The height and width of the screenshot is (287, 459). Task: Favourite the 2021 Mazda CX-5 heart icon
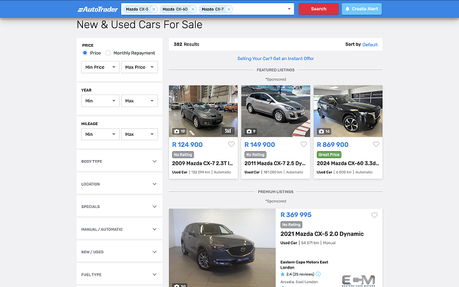(x=374, y=216)
